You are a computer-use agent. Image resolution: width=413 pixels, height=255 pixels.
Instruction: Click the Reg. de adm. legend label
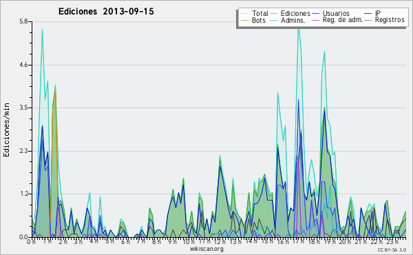tap(343, 20)
